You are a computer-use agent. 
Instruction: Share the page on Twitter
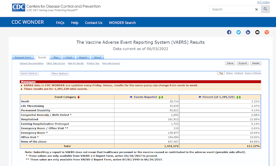point(238,32)
